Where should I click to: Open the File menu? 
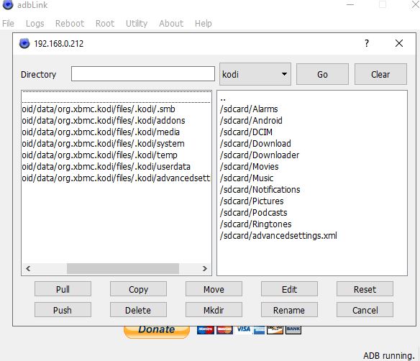click(8, 24)
